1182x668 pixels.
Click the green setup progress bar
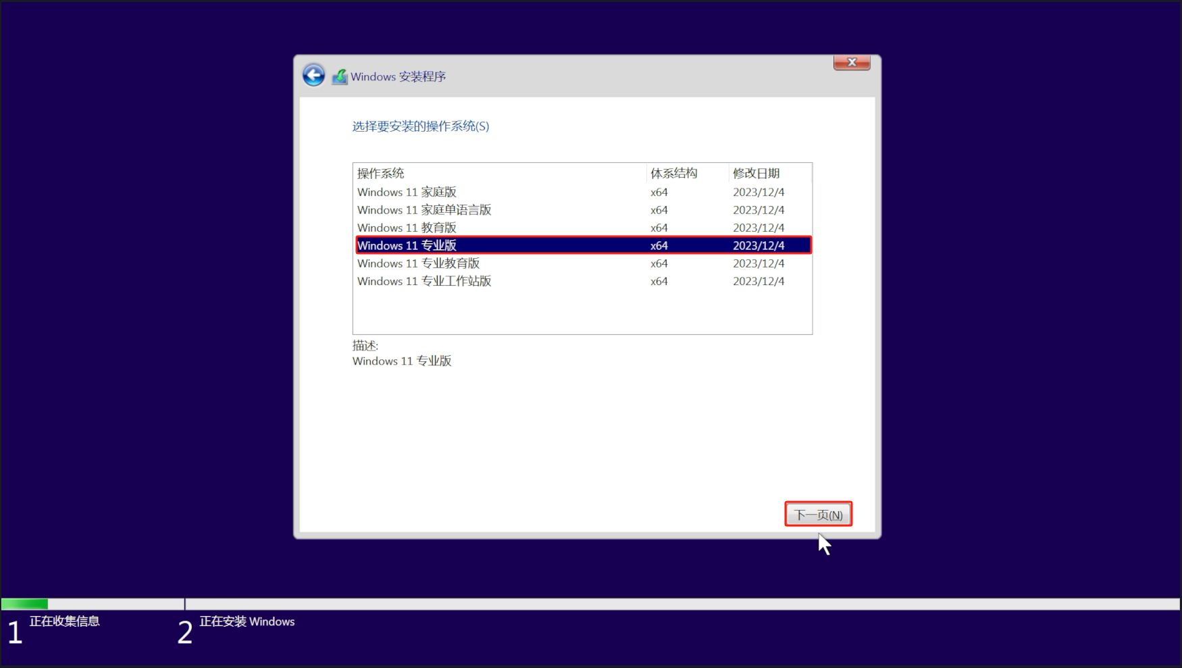click(x=25, y=604)
